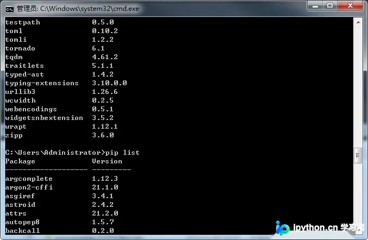This screenshot has width=368, height=240.
Task: Click the attrs package name
Action: click(x=16, y=213)
